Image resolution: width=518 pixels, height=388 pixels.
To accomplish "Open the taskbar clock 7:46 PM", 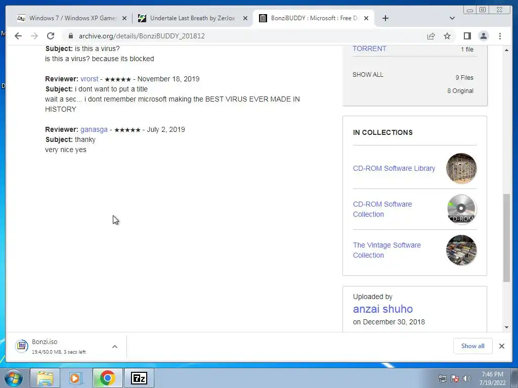I will point(493,378).
